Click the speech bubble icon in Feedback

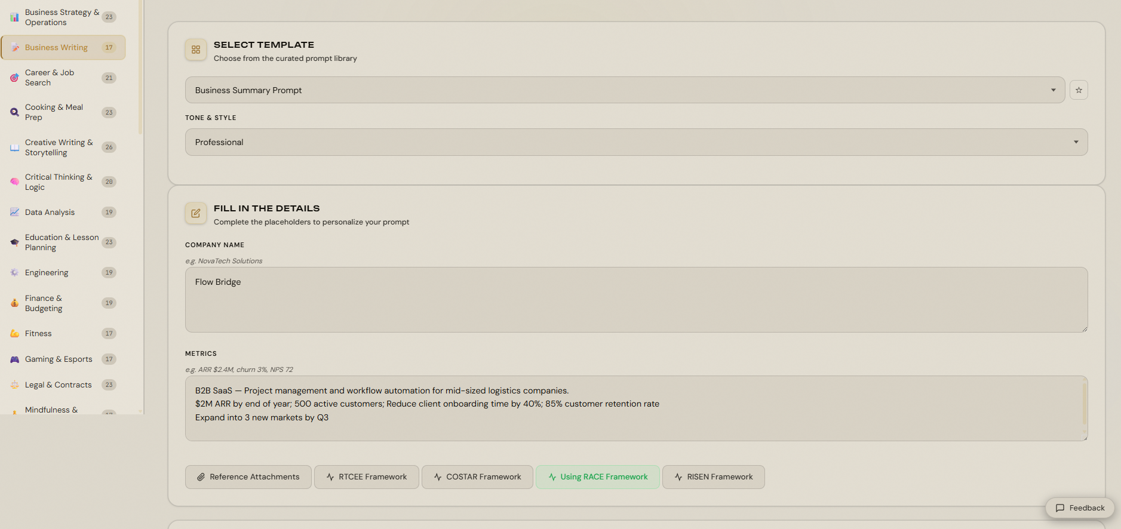tap(1060, 508)
